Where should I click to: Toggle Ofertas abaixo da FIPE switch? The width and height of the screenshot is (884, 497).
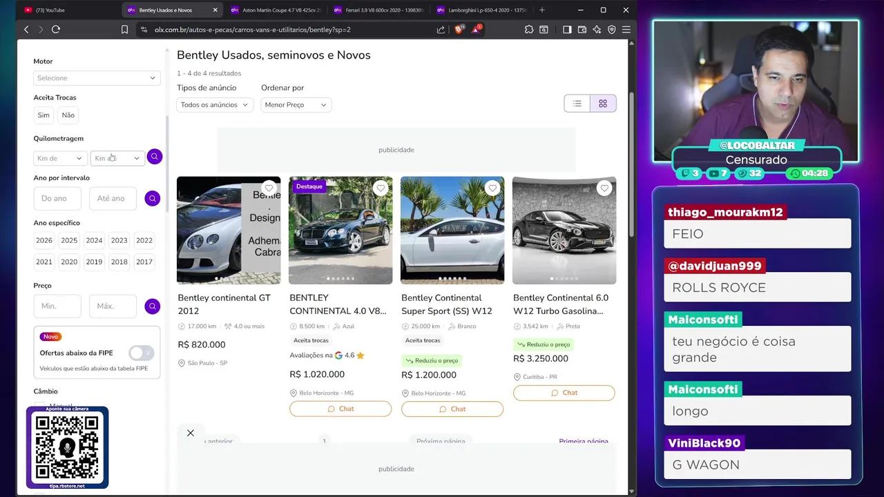[x=142, y=353]
